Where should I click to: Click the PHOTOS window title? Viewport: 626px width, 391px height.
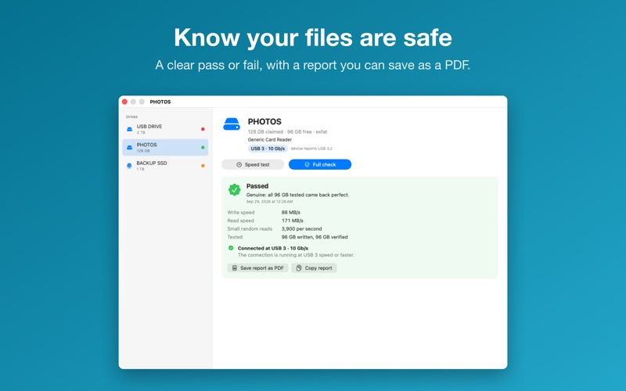[160, 102]
